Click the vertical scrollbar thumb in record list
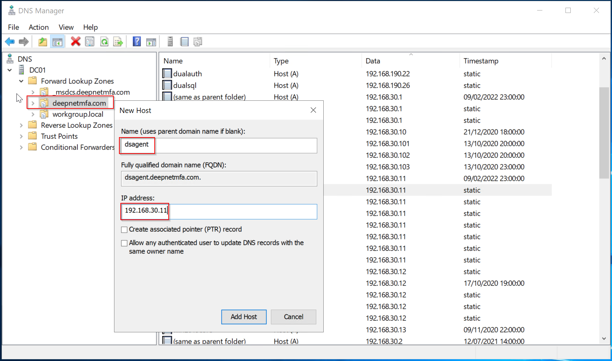Screen dimensions: 612x361 click(604, 133)
